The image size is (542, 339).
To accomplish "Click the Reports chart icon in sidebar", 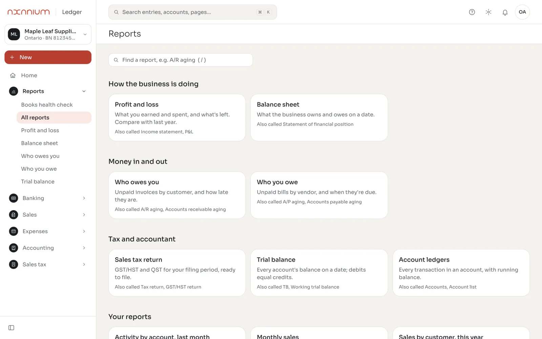I will coord(14,91).
